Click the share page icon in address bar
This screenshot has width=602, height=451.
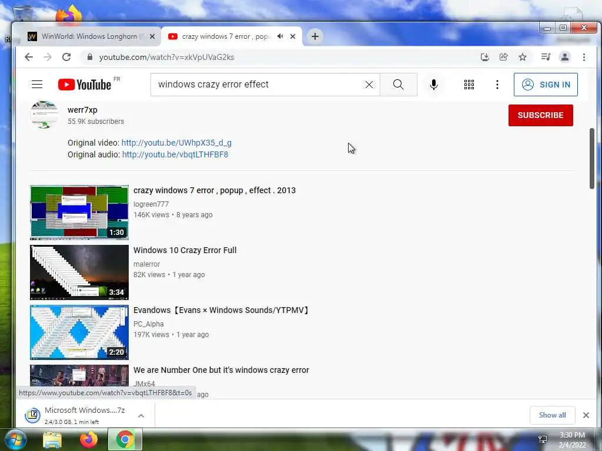pos(503,57)
